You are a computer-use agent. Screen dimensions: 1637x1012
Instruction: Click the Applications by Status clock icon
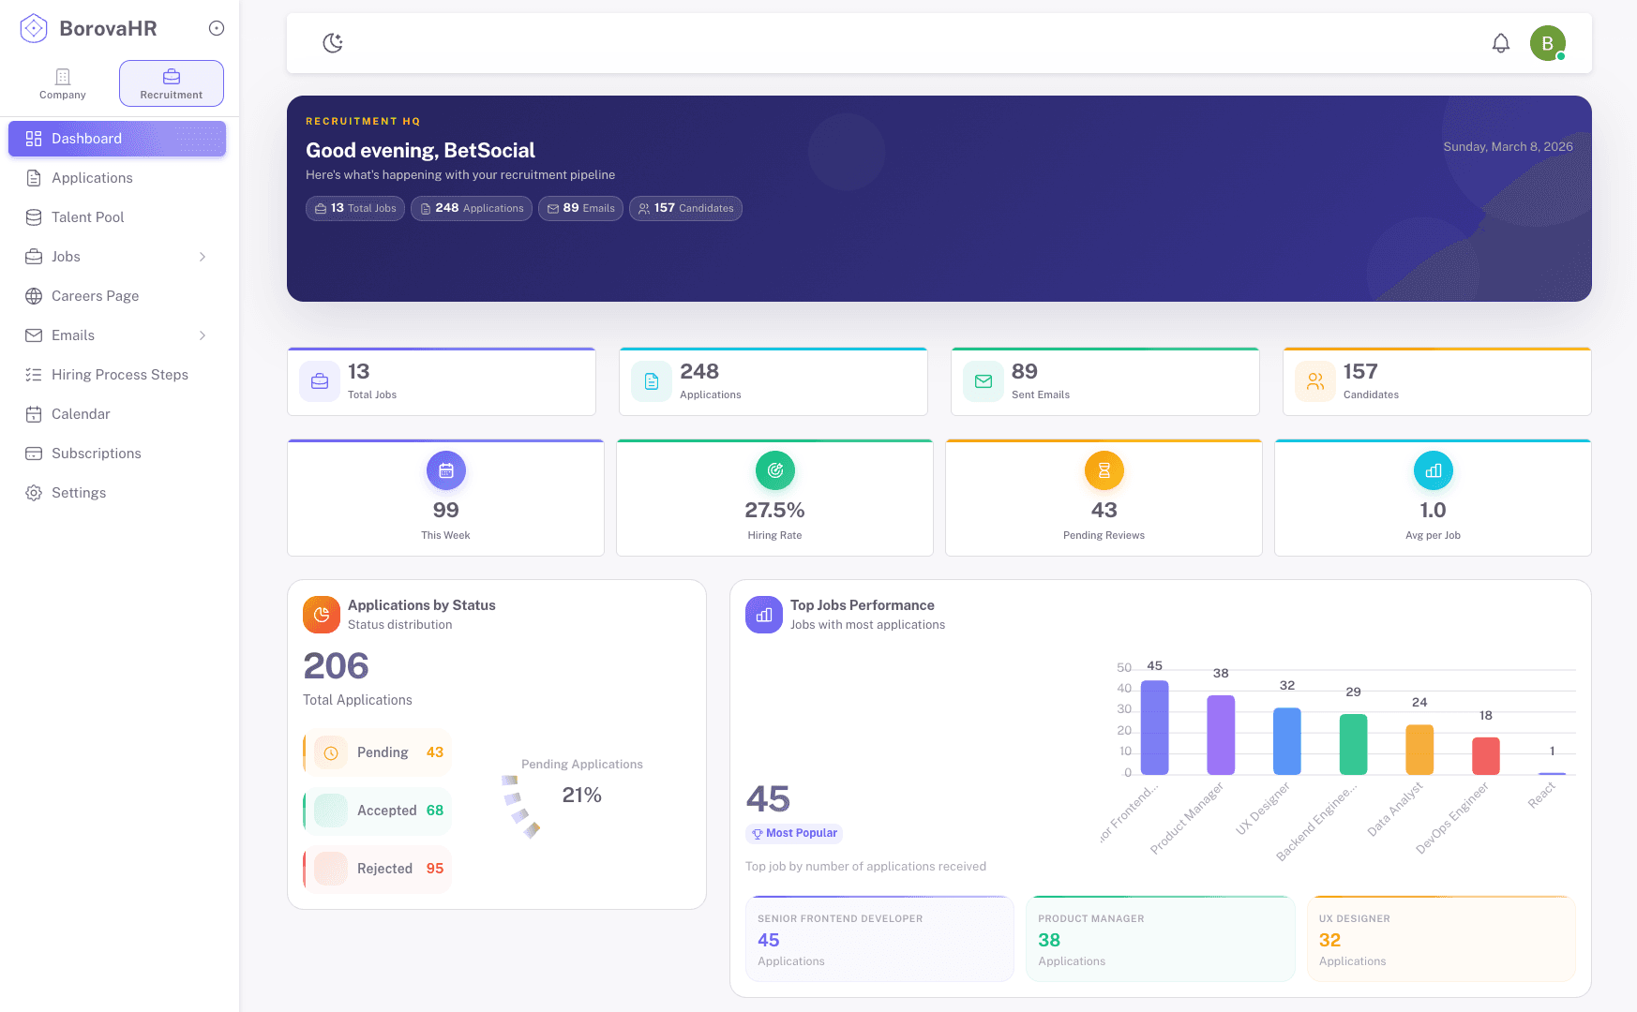click(321, 615)
